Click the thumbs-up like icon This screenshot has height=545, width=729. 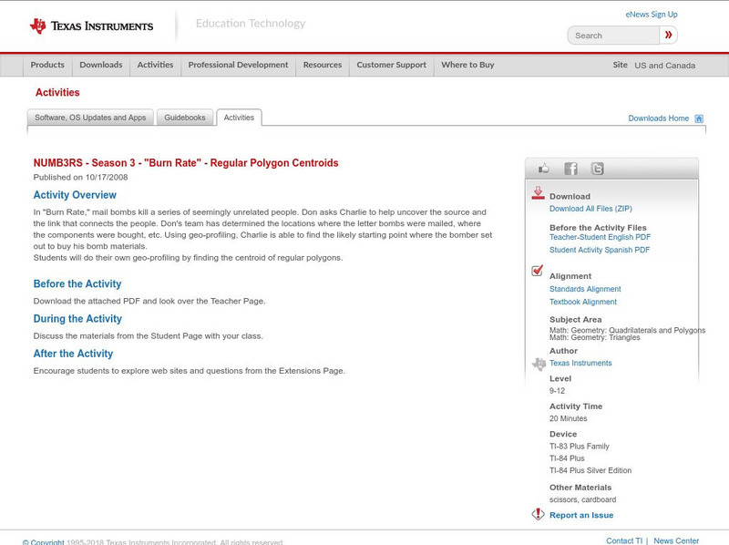point(543,169)
